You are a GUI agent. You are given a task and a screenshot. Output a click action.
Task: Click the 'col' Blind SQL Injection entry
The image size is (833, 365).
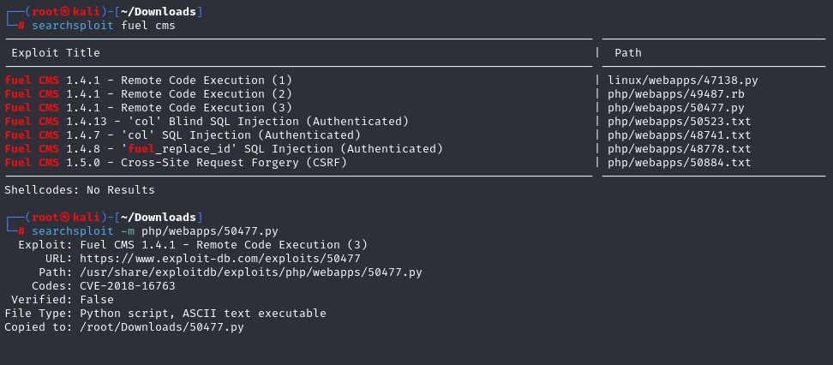tap(207, 122)
